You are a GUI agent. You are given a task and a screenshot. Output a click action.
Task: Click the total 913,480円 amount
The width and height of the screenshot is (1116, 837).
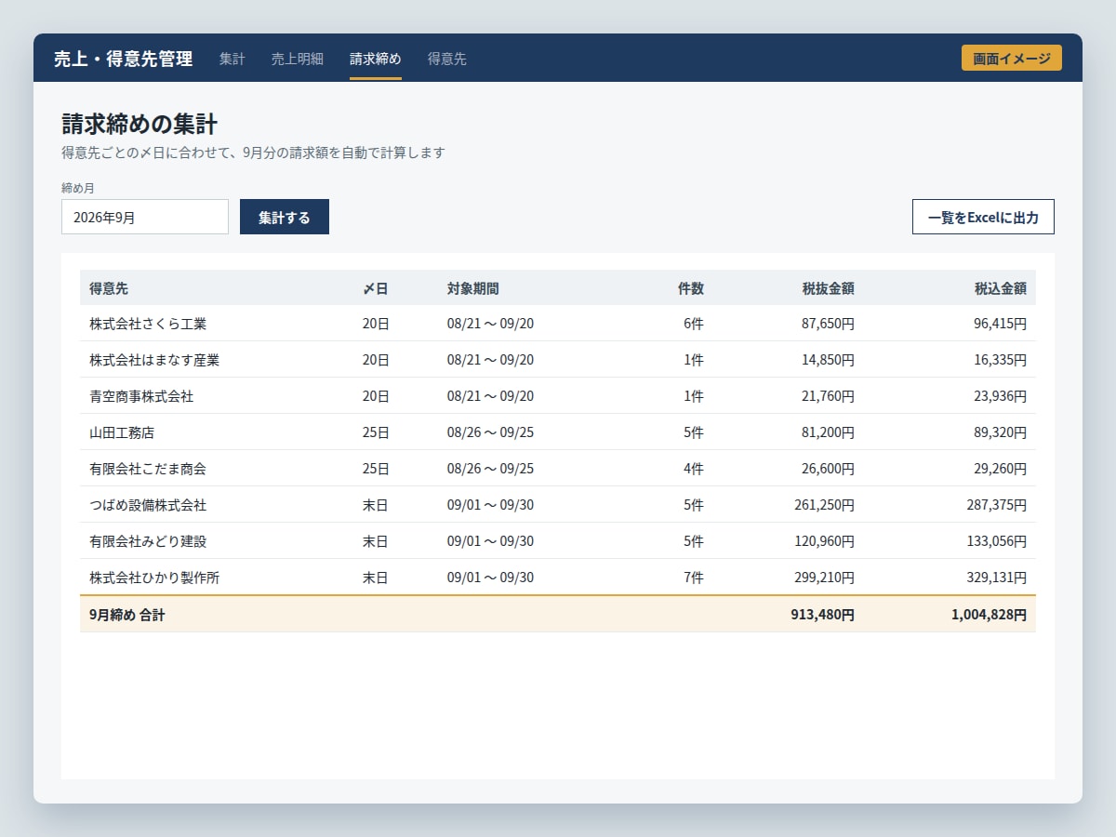(x=823, y=615)
